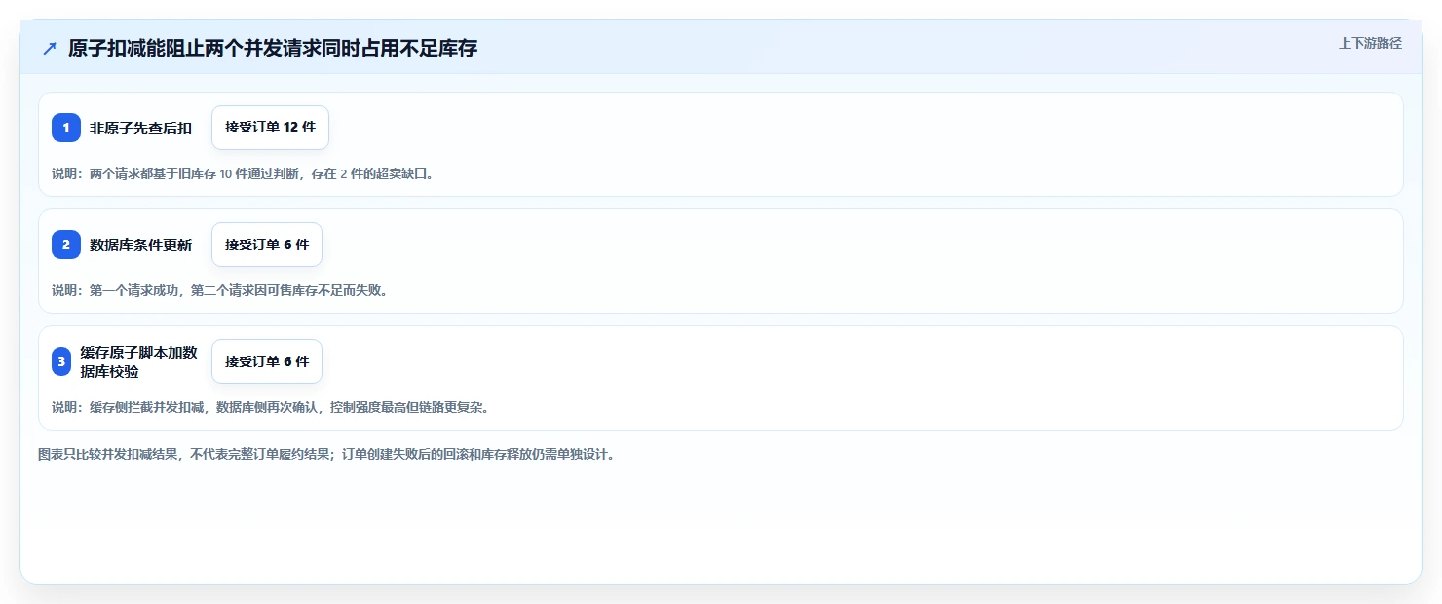Click the note 缓存侧拦截并发扣减

[271, 407]
